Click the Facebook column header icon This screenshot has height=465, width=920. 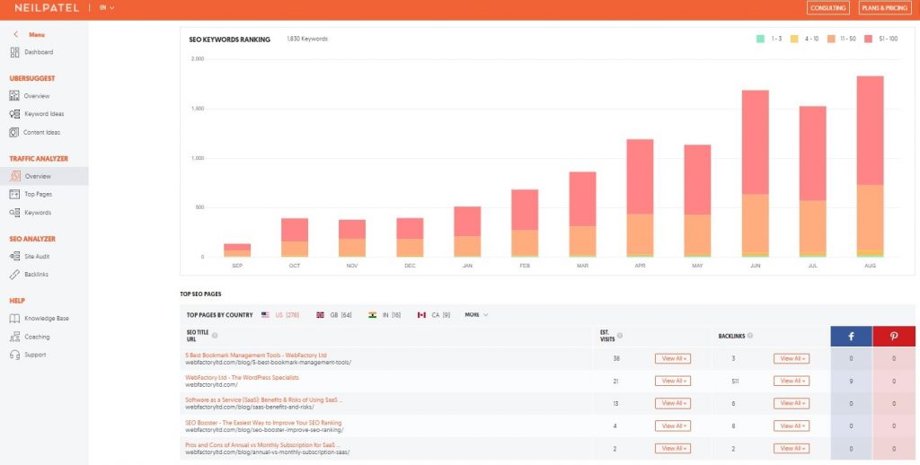point(851,336)
